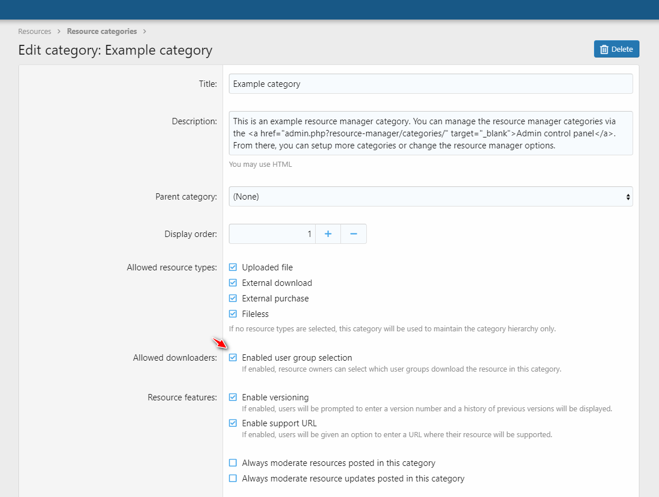Toggle Enabled user group selection checkbox
Screen dimensions: 659x497
[x=233, y=358]
